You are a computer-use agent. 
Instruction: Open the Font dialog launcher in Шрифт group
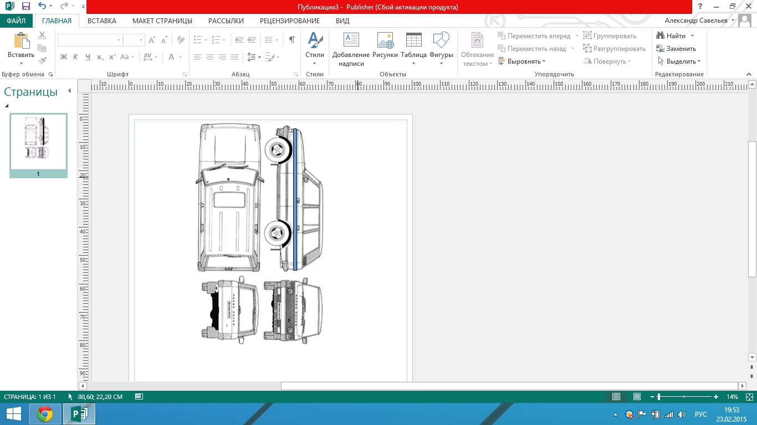tap(185, 74)
